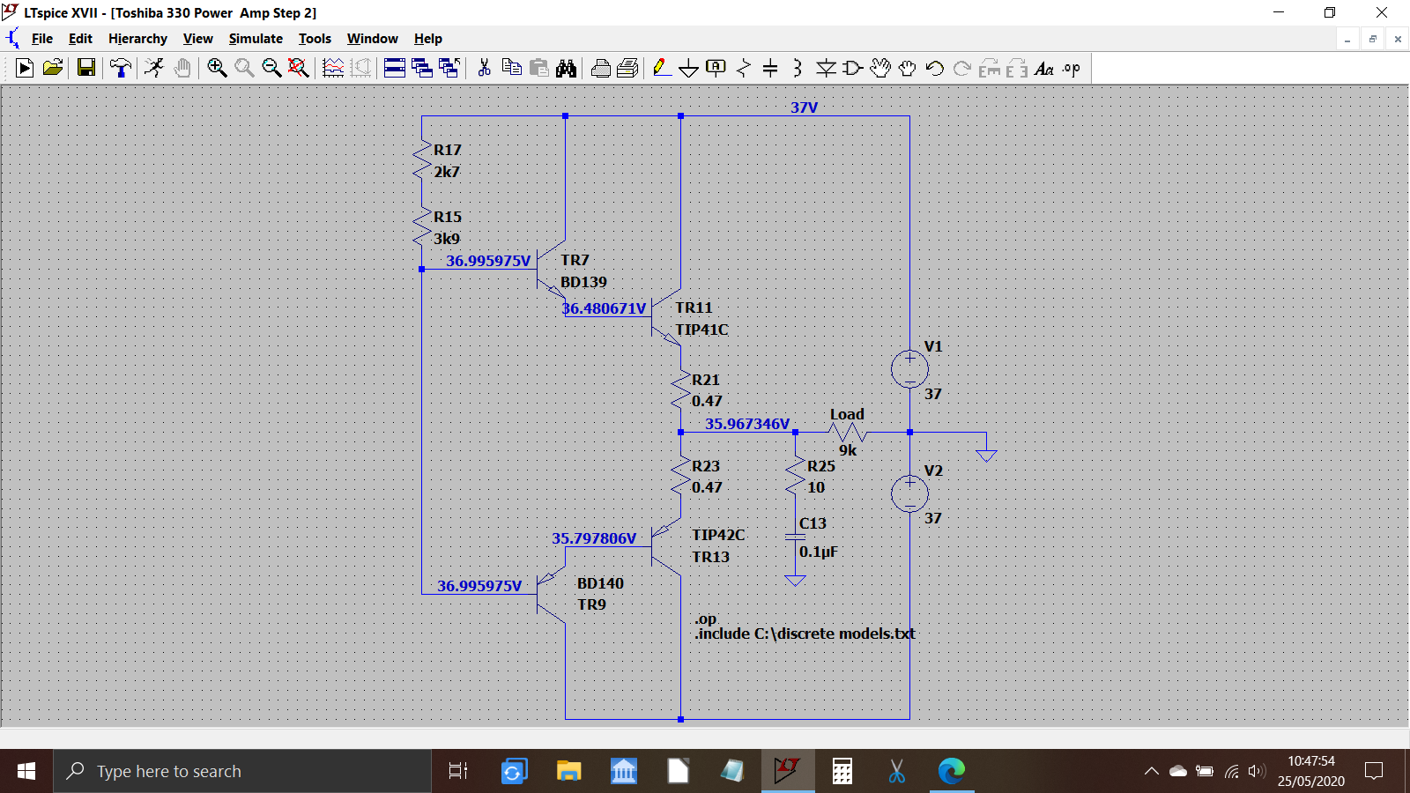Screen dimensions: 1410x793
Task: Click the 2k7 resistor value
Action: point(447,172)
